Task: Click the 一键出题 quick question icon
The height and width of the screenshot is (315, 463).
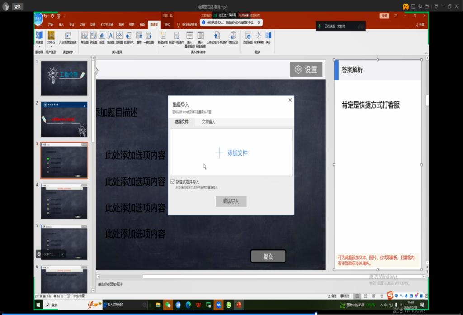Action: pyautogui.click(x=149, y=38)
